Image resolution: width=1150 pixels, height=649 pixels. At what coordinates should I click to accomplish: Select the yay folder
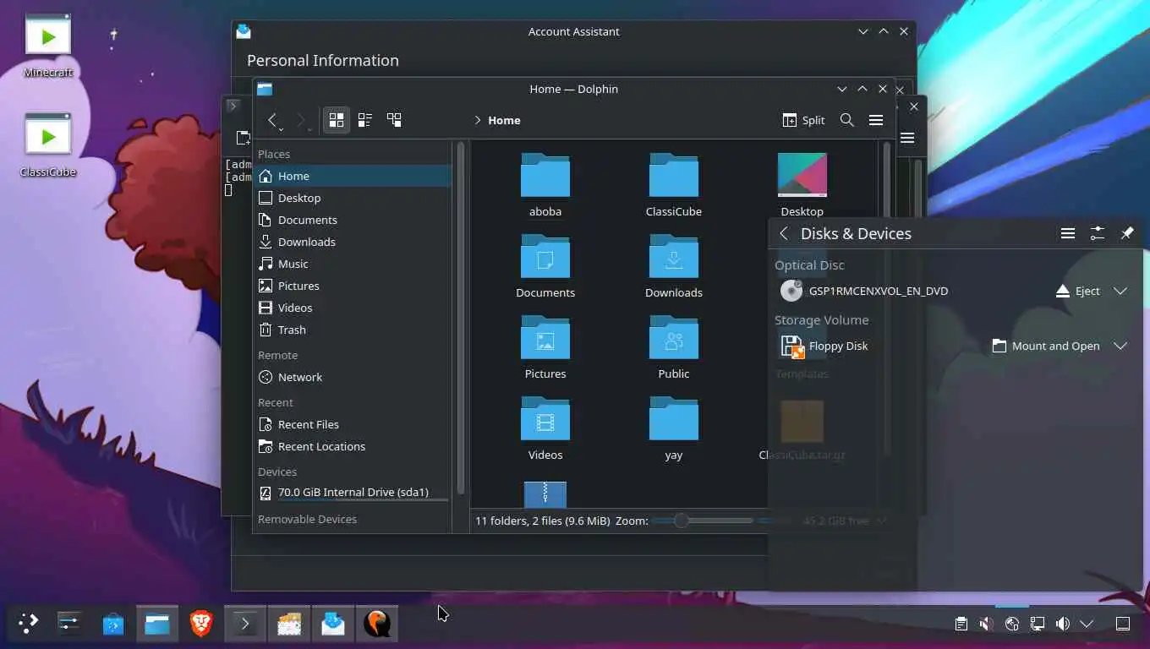point(674,428)
